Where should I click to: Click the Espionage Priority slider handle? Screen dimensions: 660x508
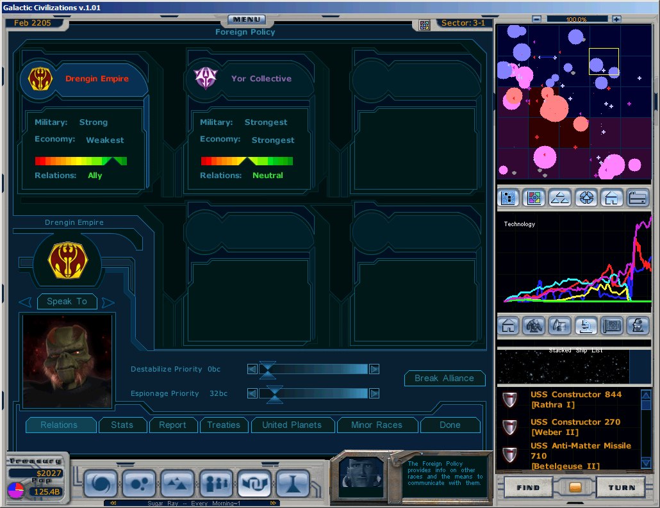274,394
